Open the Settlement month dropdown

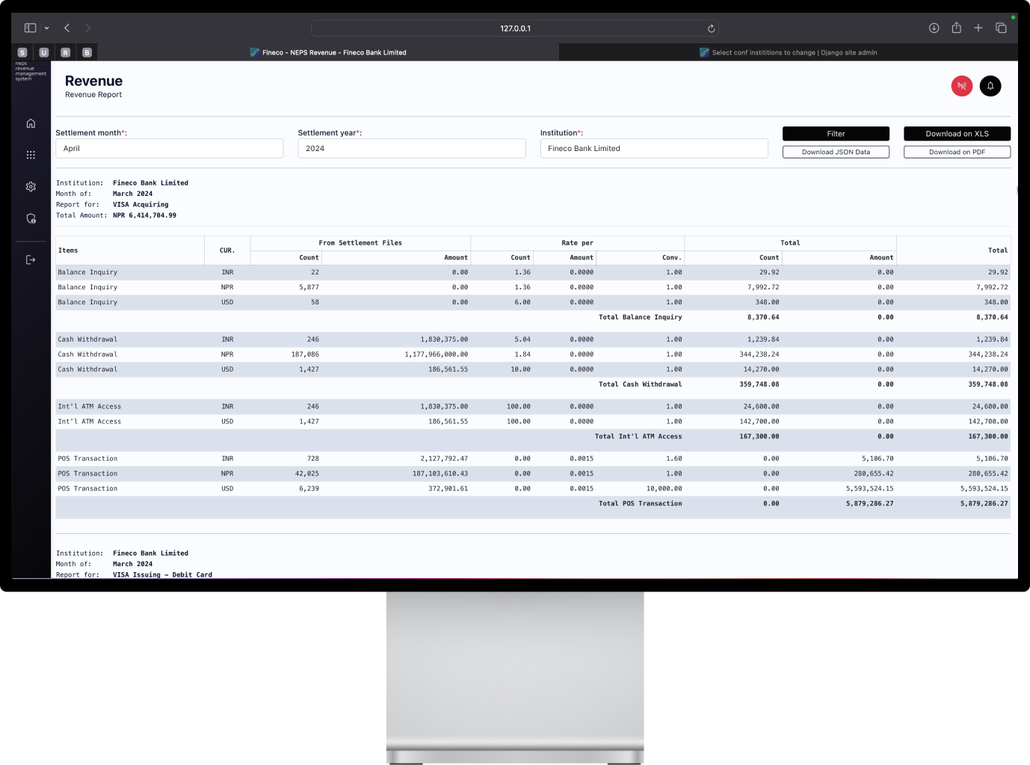(169, 148)
